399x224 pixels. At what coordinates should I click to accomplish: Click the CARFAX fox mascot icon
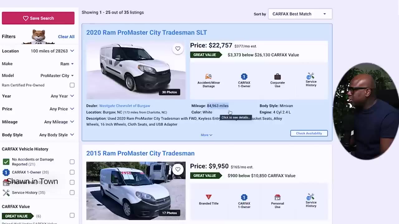tap(39, 37)
